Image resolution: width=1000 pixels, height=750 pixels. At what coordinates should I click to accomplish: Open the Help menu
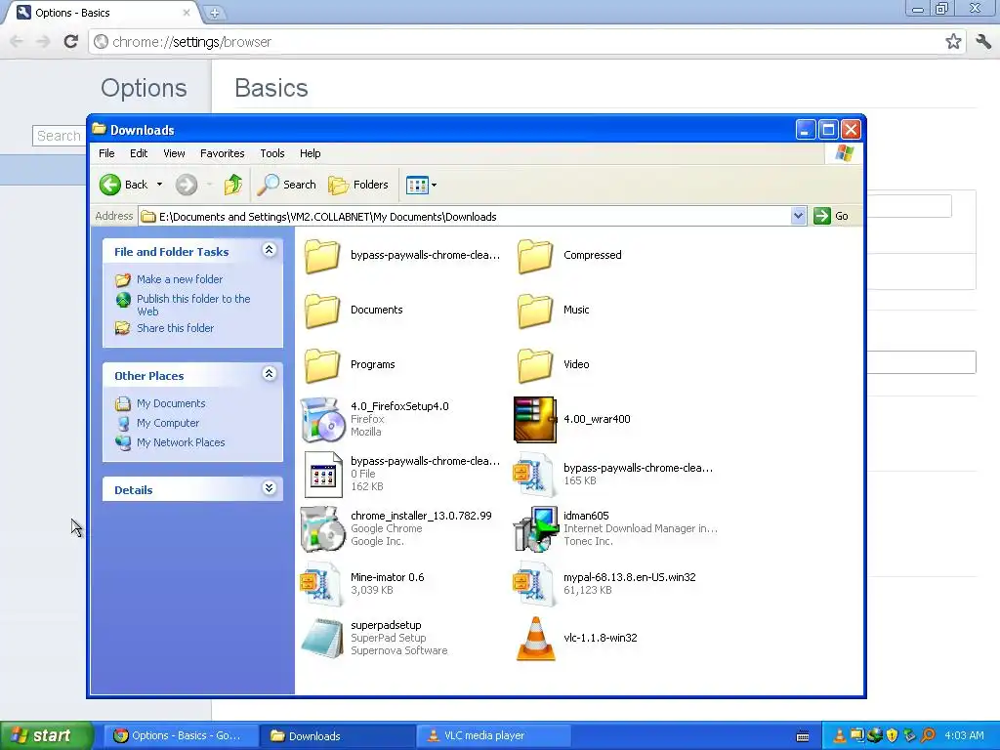[x=310, y=153]
